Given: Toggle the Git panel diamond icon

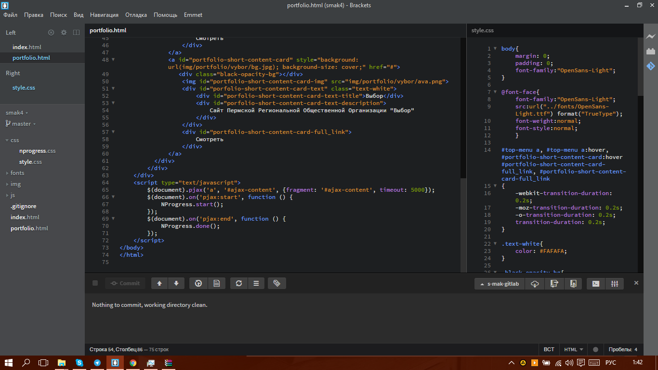Looking at the screenshot, I should tap(651, 66).
